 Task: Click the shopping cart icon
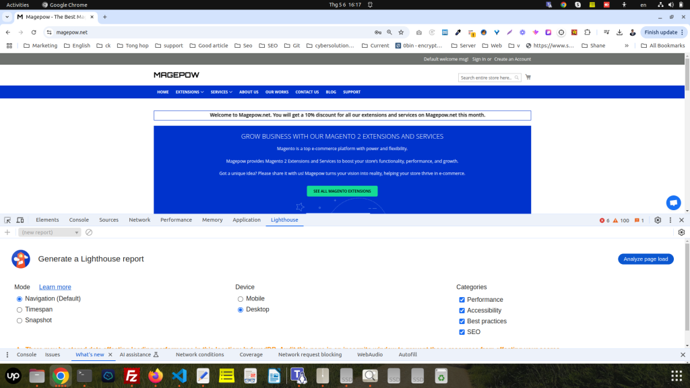[x=528, y=77]
